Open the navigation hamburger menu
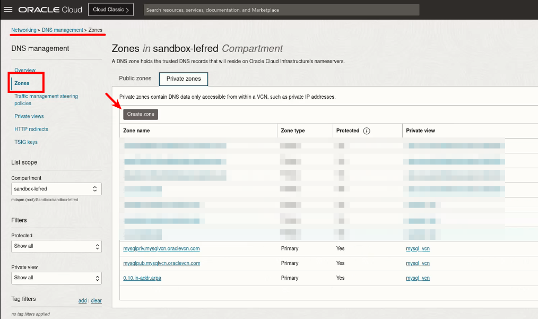The image size is (538, 319). pyautogui.click(x=7, y=9)
